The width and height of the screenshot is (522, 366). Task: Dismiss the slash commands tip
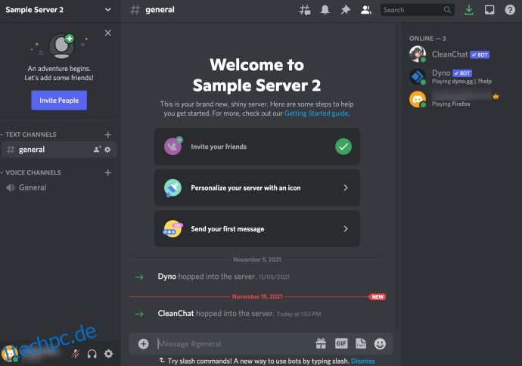(363, 361)
